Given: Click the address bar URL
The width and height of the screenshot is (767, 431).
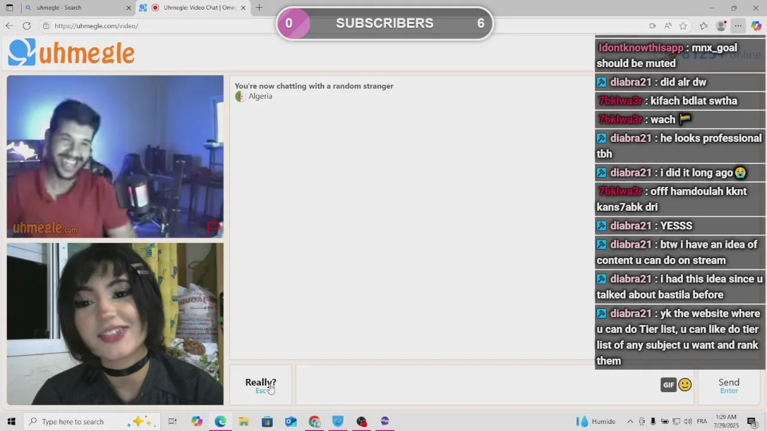Looking at the screenshot, I should [96, 26].
